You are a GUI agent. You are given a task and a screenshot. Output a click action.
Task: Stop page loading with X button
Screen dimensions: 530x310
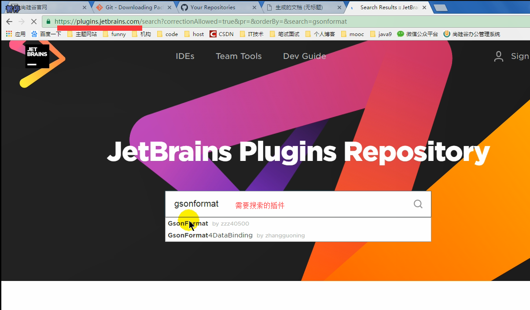tap(33, 22)
